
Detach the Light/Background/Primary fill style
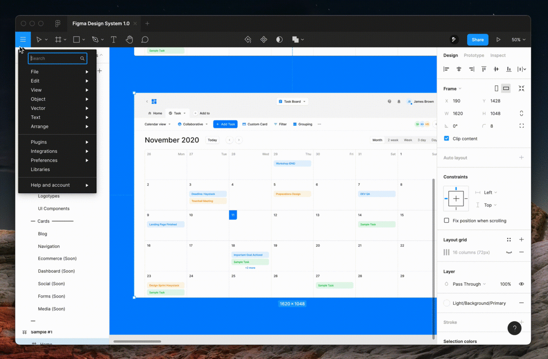click(x=522, y=303)
